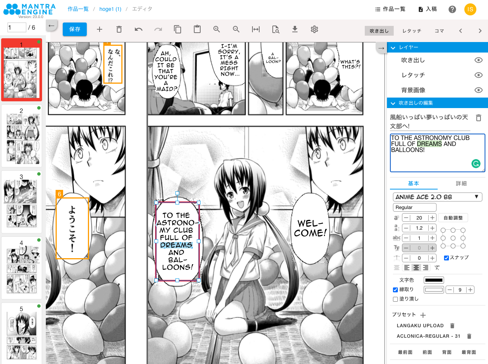Image resolution: width=488 pixels, height=364 pixels.
Task: Click the paste clipboard icon
Action: 197,29
